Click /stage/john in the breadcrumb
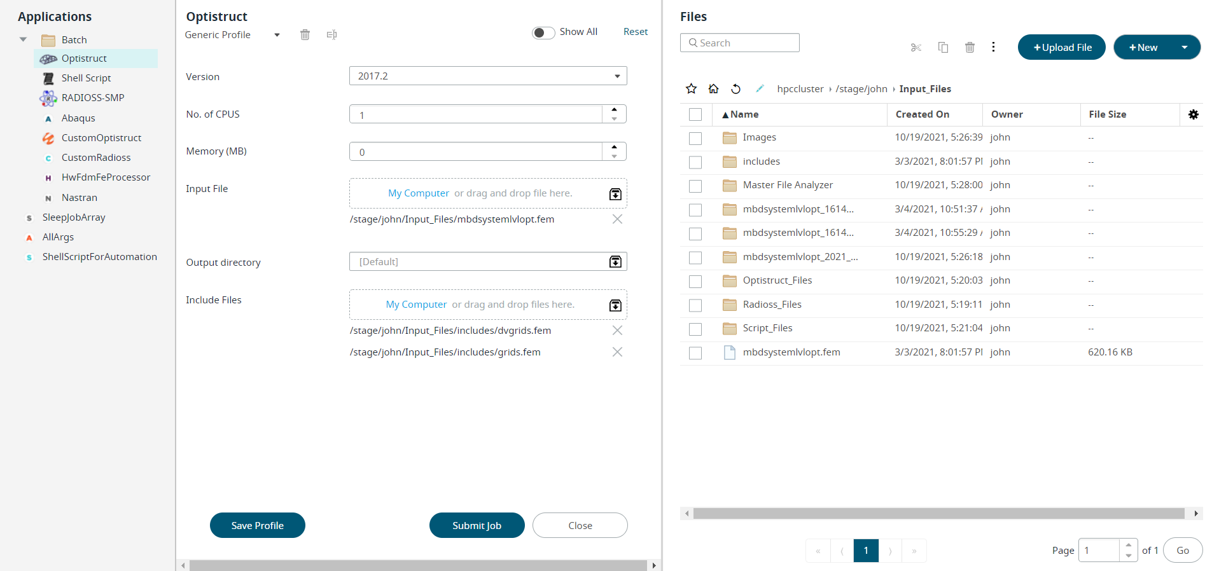The height and width of the screenshot is (571, 1219). click(861, 89)
